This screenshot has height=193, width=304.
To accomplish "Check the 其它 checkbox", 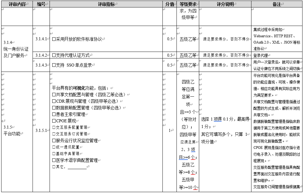I will (54, 167).
